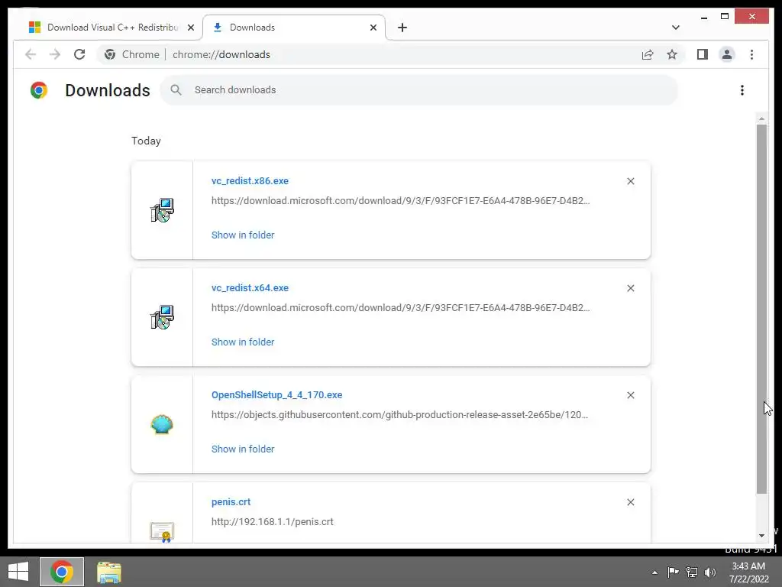Click the browser back arrow
The width and height of the screenshot is (782, 587).
click(31, 54)
